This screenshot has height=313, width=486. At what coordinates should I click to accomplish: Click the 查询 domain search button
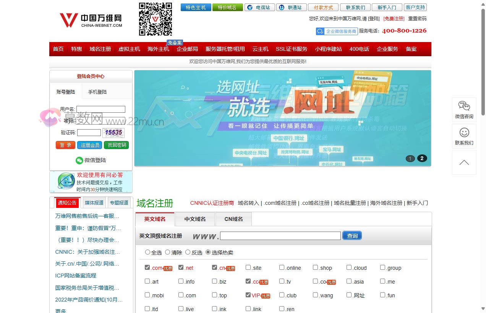pos(352,235)
